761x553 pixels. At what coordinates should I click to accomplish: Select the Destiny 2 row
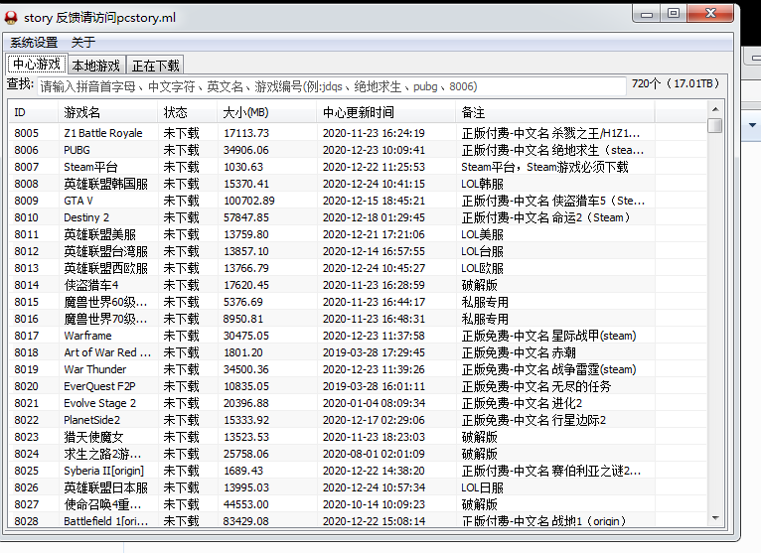click(358, 217)
